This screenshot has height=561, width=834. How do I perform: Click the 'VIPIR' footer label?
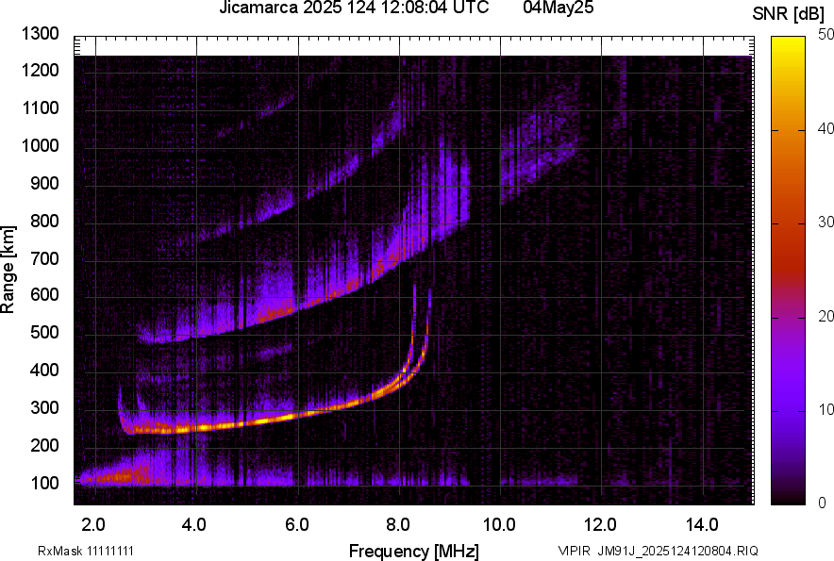point(574,552)
